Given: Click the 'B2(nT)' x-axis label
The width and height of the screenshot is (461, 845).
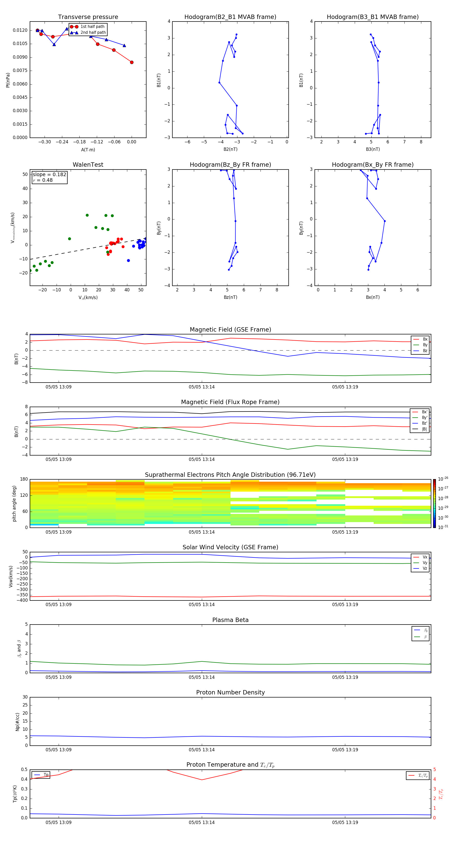Looking at the screenshot, I should 230,149.
